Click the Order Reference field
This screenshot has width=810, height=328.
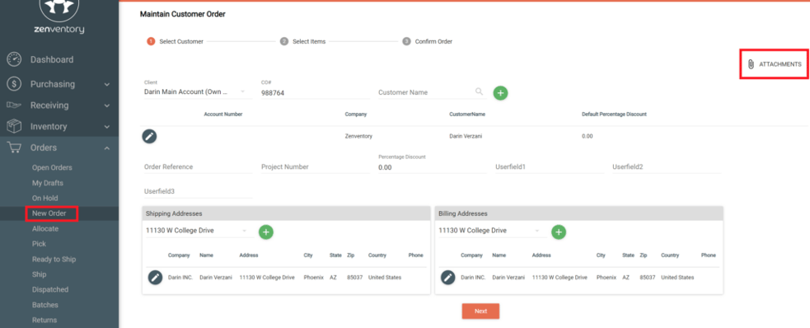click(x=198, y=167)
